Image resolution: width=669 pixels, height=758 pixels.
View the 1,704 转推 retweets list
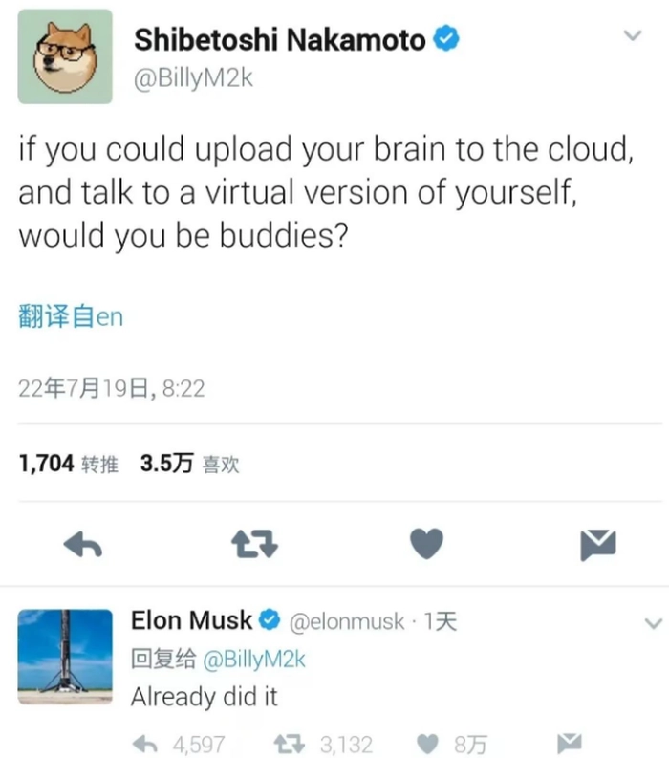[x=68, y=463]
